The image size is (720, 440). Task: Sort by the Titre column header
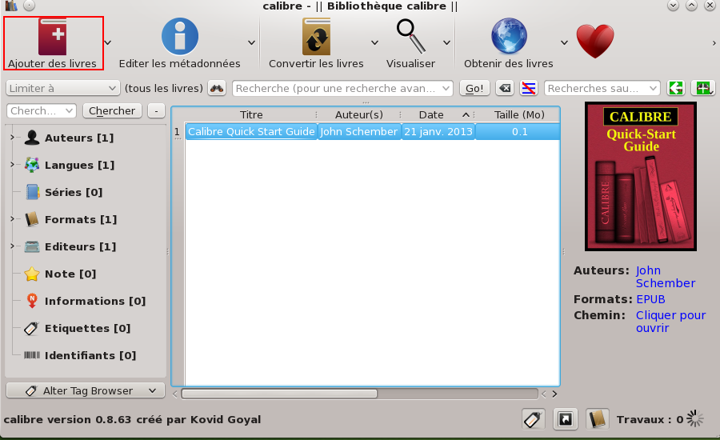point(251,114)
